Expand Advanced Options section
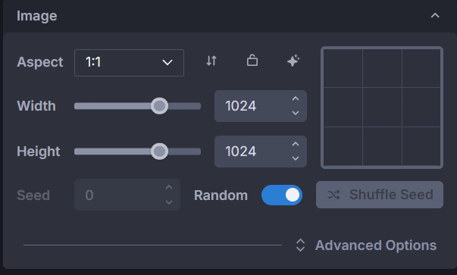457x275 pixels. tap(366, 245)
